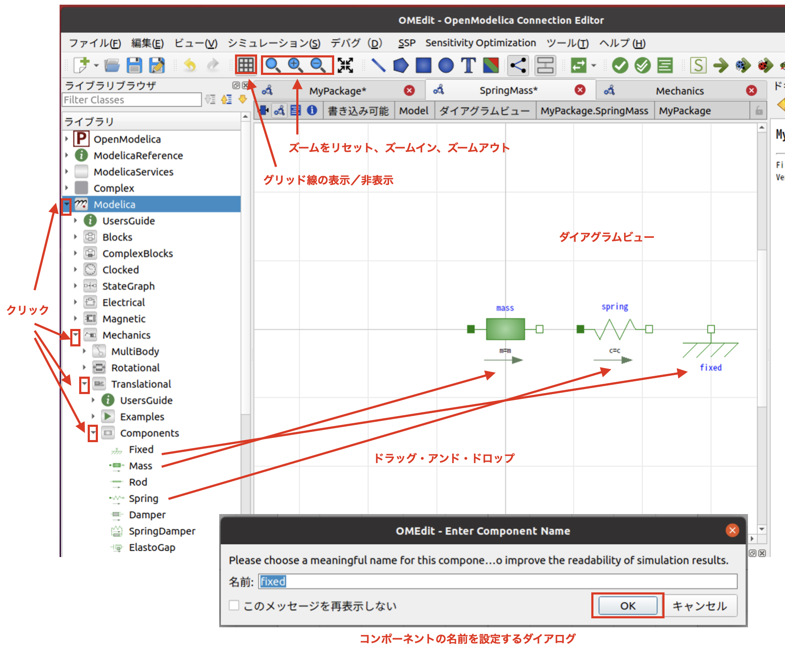This screenshot has height=646, width=785.
Task: Select the Text tool
Action: [468, 65]
